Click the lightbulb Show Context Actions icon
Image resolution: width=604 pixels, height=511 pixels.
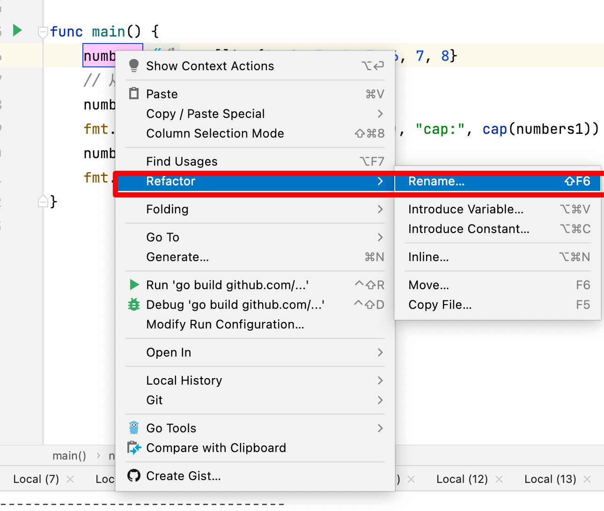(x=134, y=66)
